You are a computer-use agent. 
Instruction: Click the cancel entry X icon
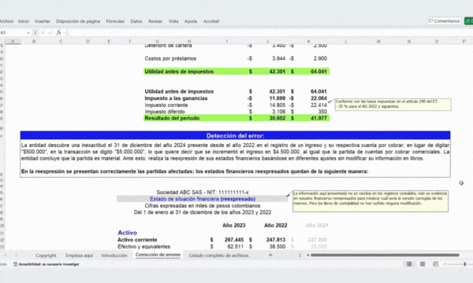[x=43, y=32]
